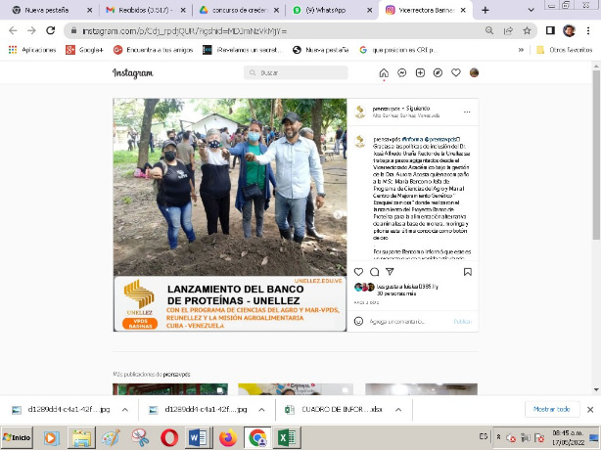Open Excel from the taskbar
Image resolution: width=601 pixels, height=450 pixels.
tap(287, 437)
